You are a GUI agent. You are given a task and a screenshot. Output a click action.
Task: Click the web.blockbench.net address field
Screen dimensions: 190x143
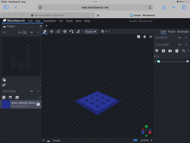[95, 8]
